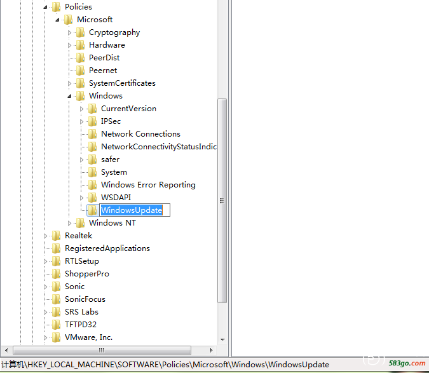This screenshot has width=429, height=373.
Task: Expand the IPSec key
Action: (x=81, y=122)
